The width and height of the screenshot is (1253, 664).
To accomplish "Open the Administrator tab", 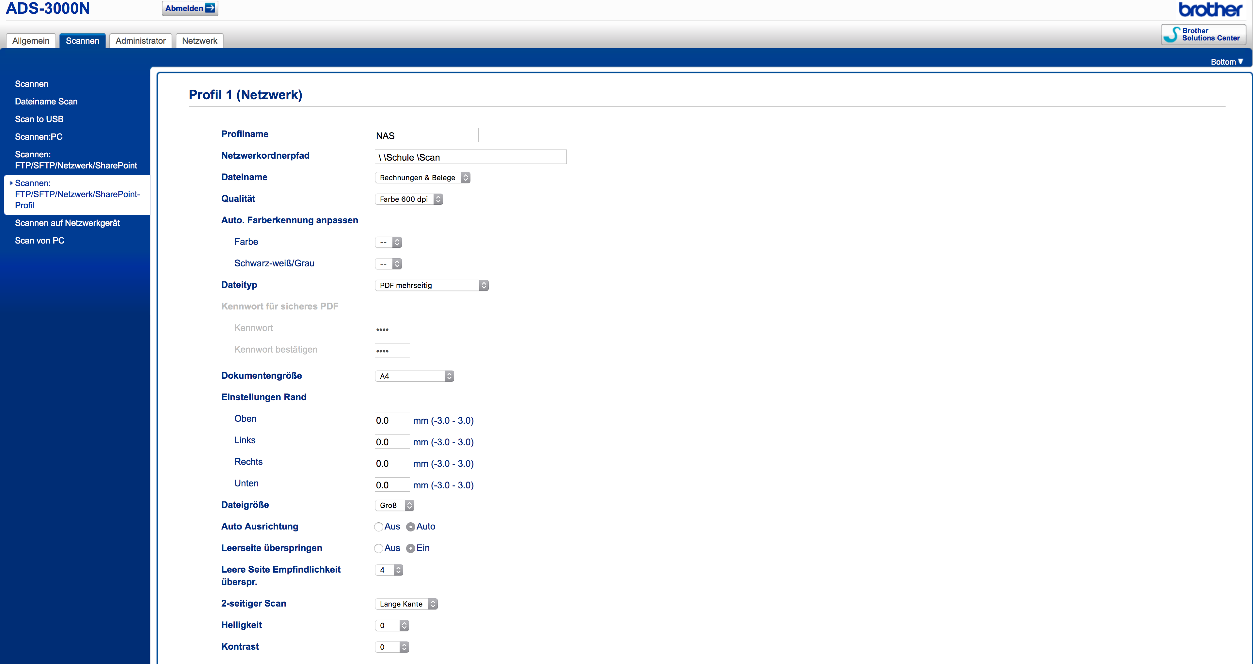I will (x=141, y=41).
